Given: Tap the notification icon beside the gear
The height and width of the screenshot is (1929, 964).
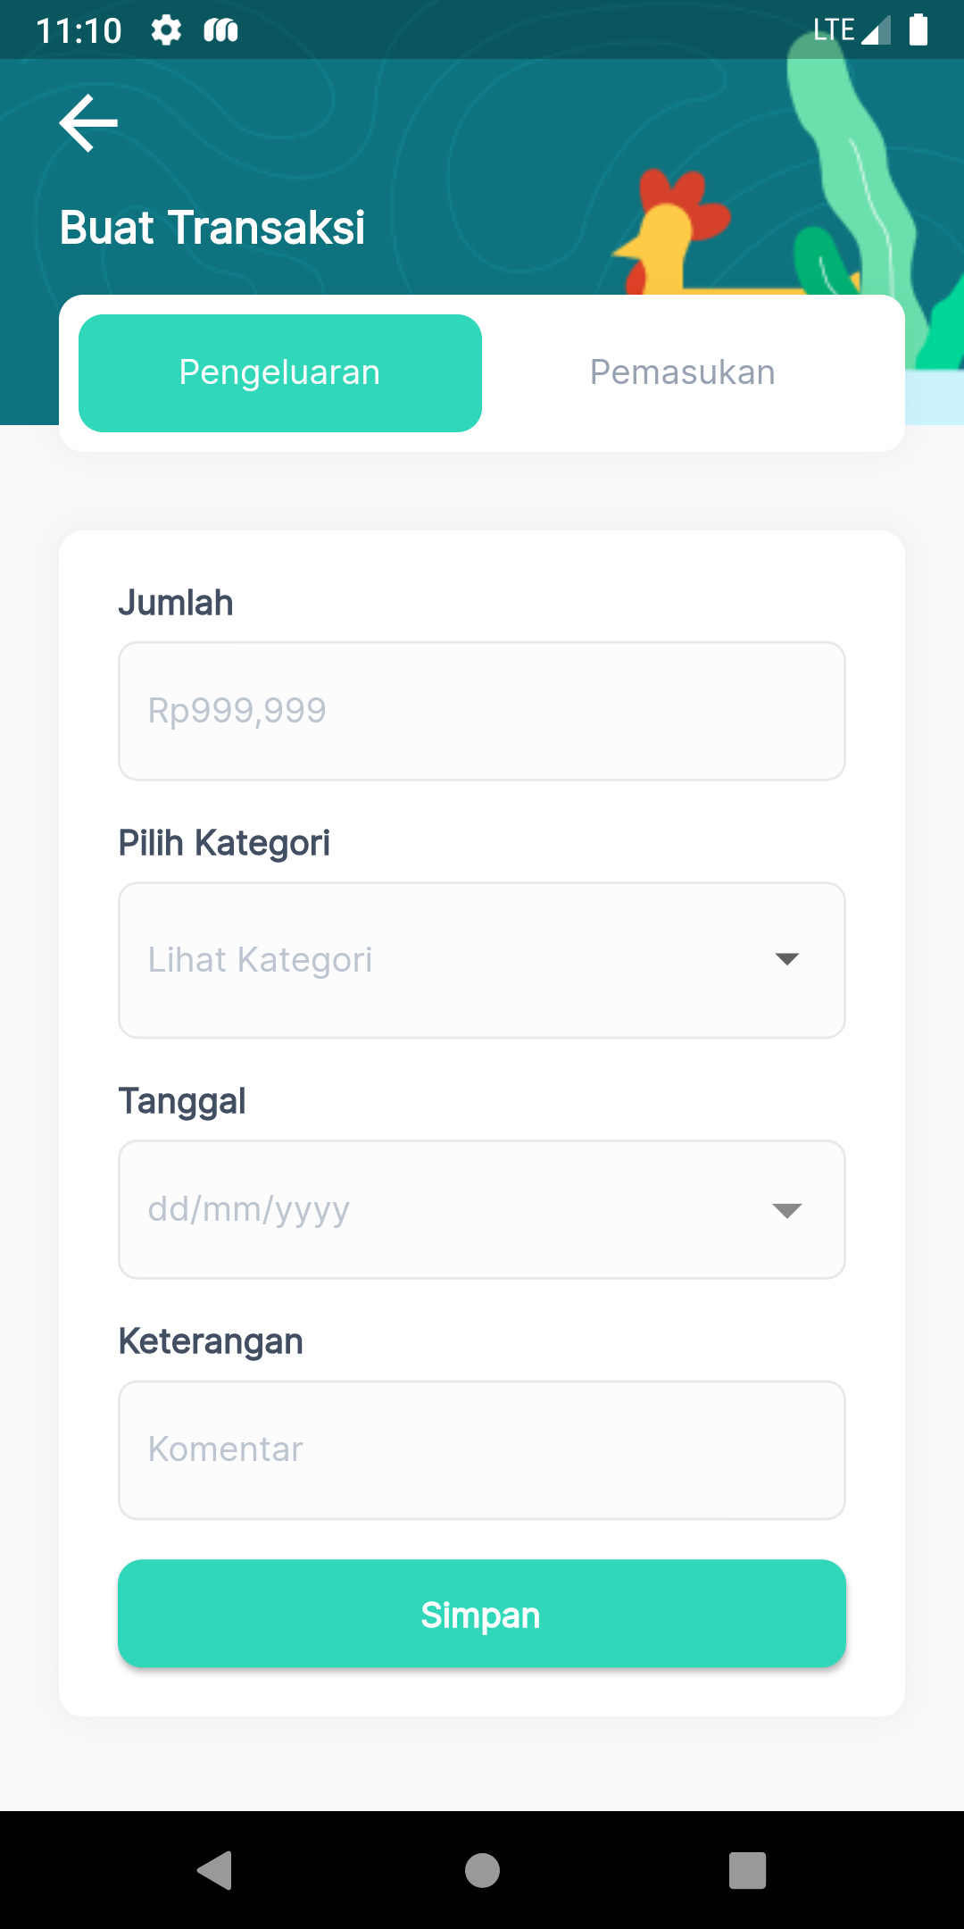Looking at the screenshot, I should (x=220, y=31).
